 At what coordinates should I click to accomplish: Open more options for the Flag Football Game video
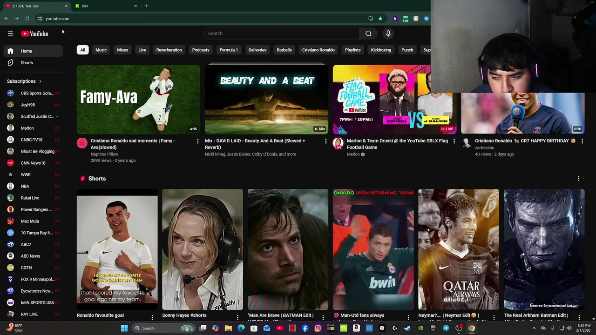(x=454, y=141)
